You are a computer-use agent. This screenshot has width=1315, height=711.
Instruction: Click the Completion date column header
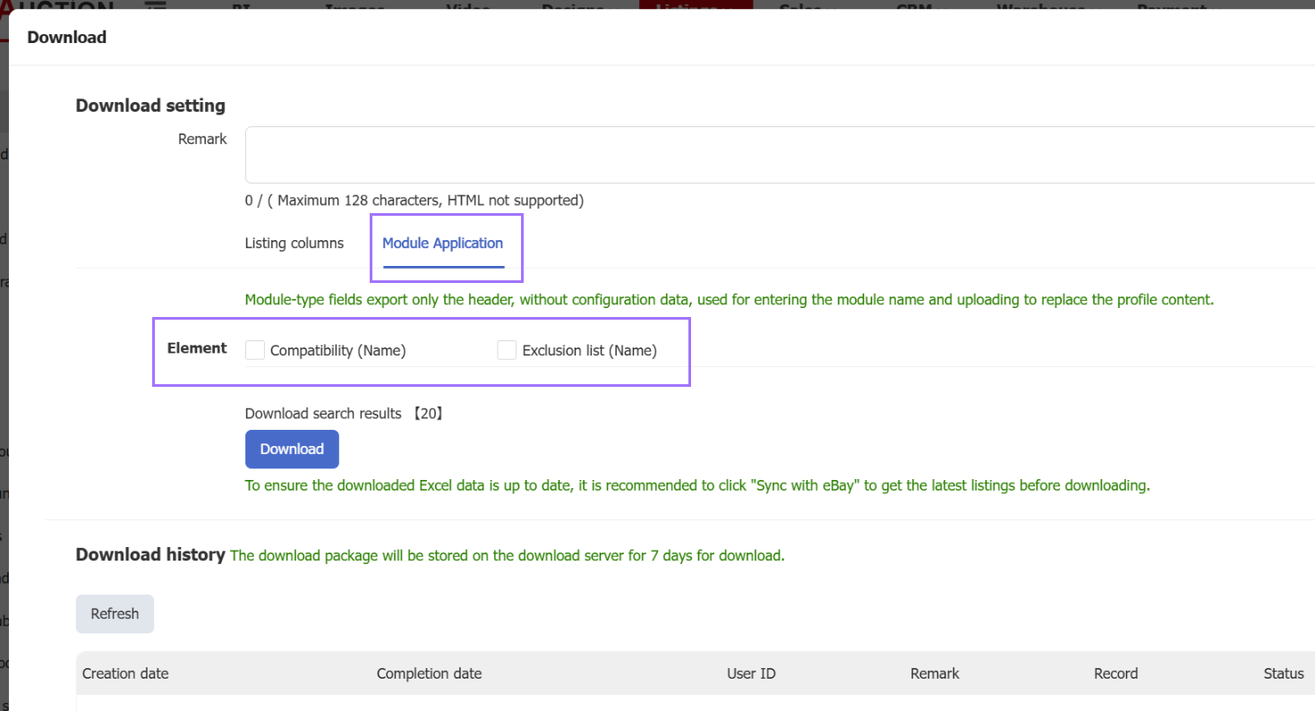pyautogui.click(x=429, y=673)
